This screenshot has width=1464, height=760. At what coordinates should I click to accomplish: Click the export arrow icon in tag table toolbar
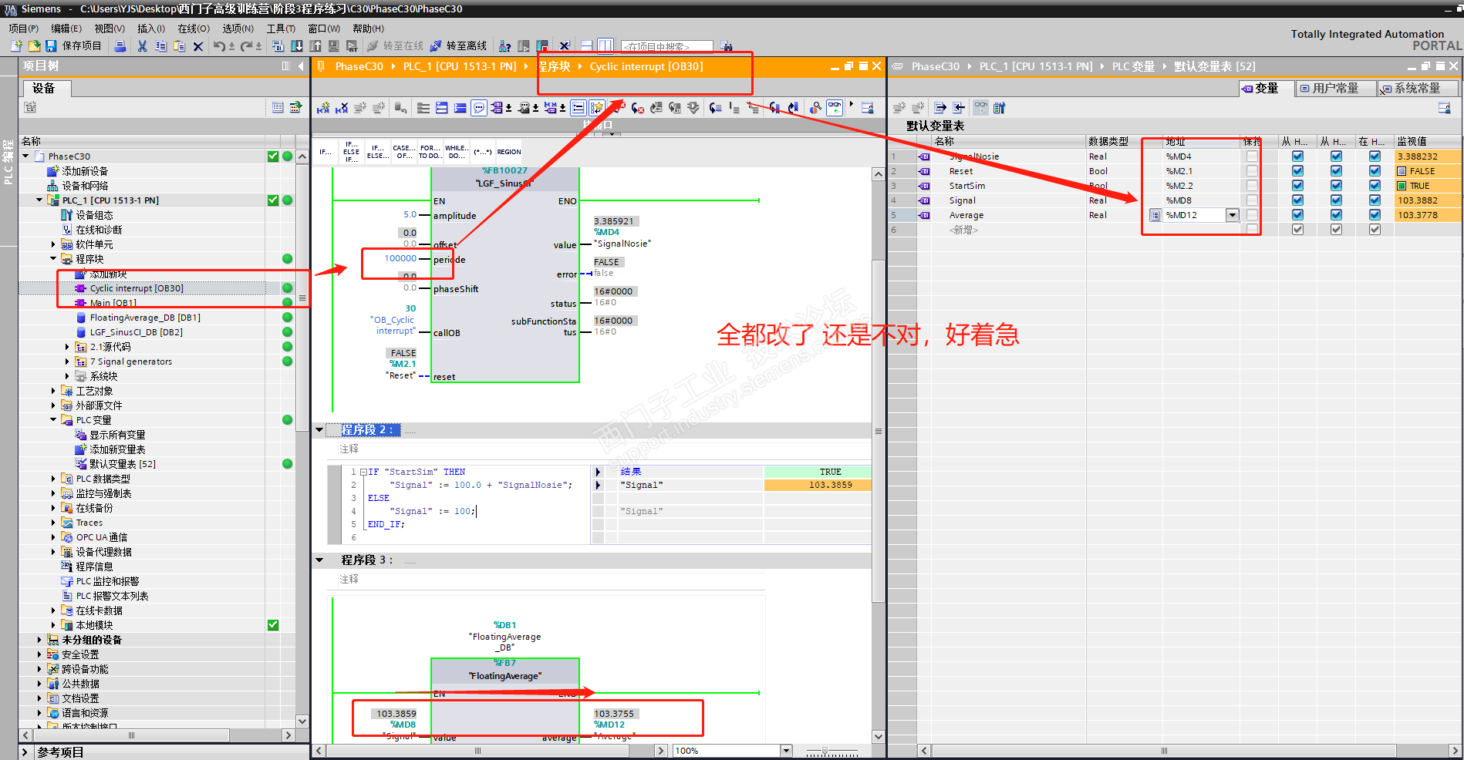(940, 108)
